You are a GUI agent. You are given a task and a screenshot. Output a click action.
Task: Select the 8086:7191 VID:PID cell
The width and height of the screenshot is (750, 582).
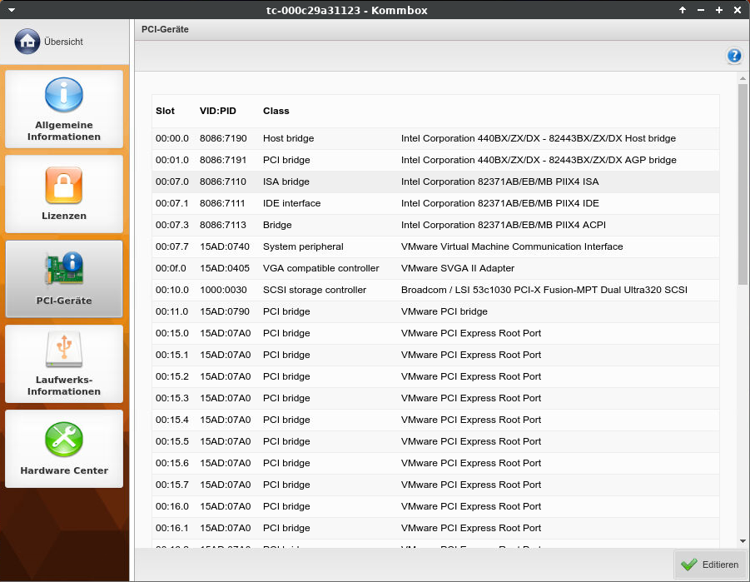223,160
